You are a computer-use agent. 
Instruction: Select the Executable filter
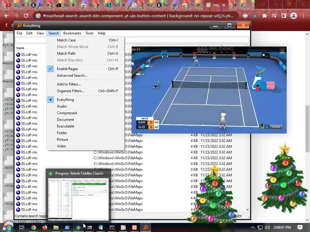click(85, 126)
